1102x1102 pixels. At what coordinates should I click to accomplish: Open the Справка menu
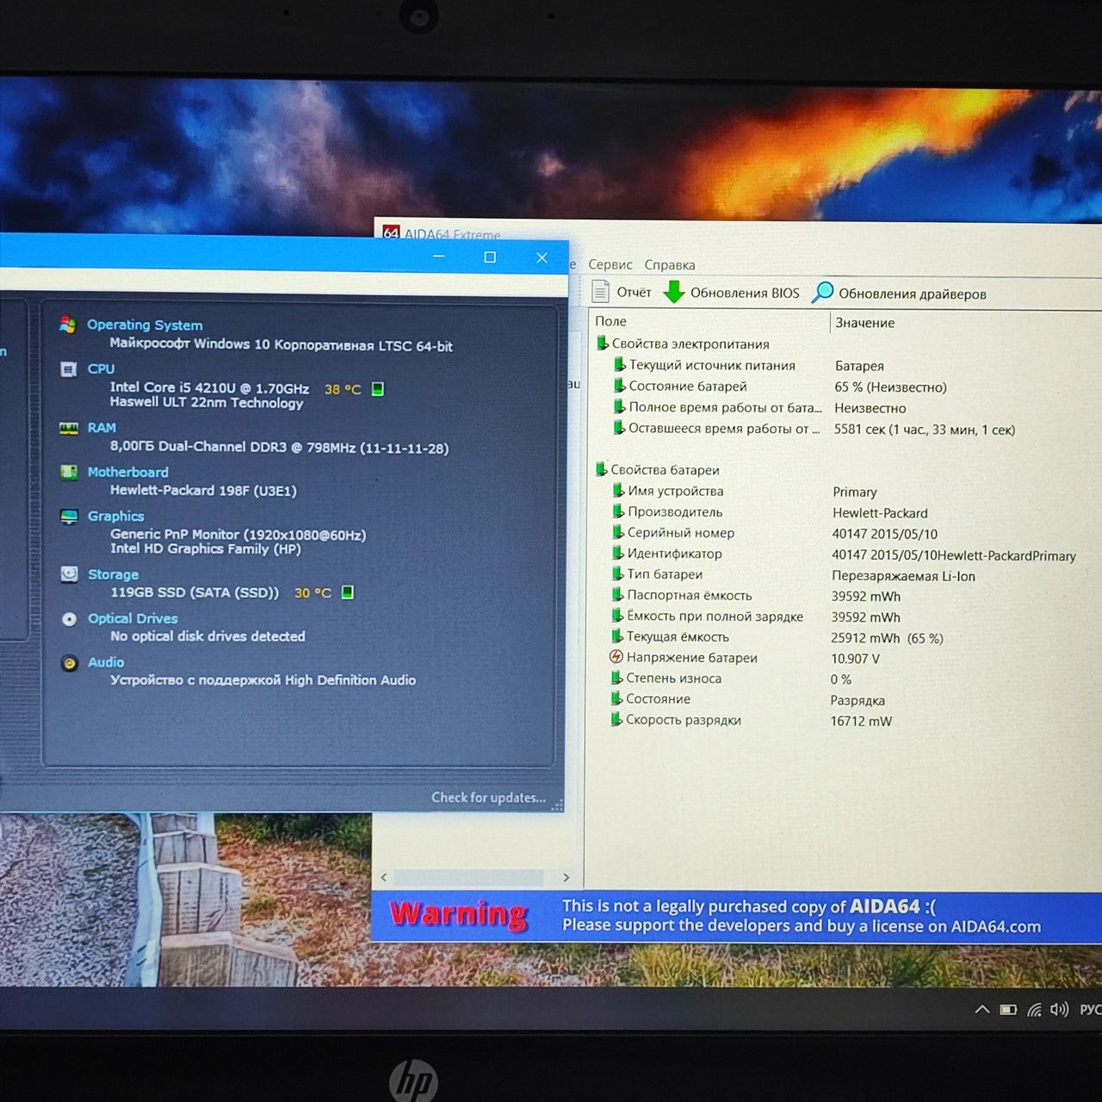pyautogui.click(x=669, y=265)
